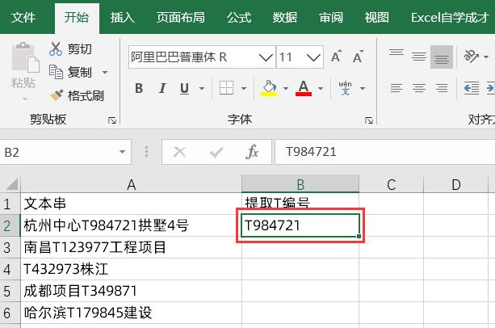Select cell T432973株江
Screen dimensions: 495x328
[131, 269]
